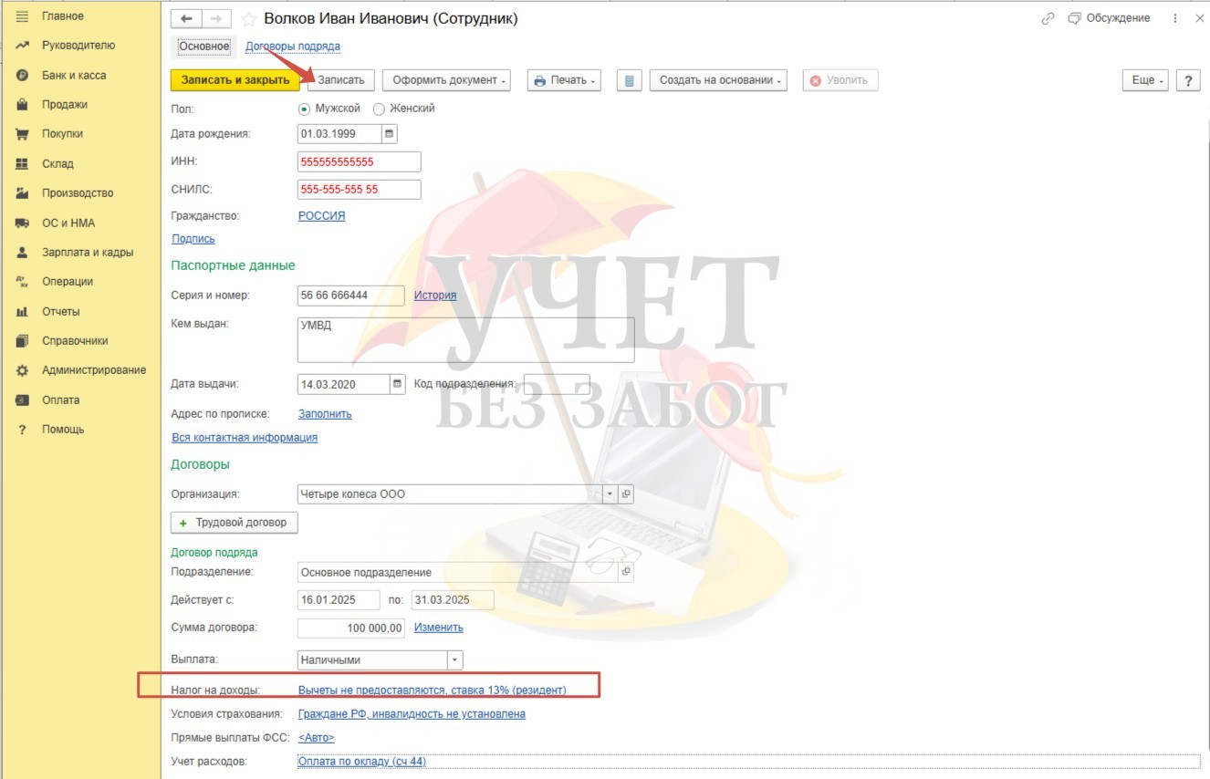The width and height of the screenshot is (1210, 779).
Task: Click Заполнить address link
Action: click(x=325, y=414)
